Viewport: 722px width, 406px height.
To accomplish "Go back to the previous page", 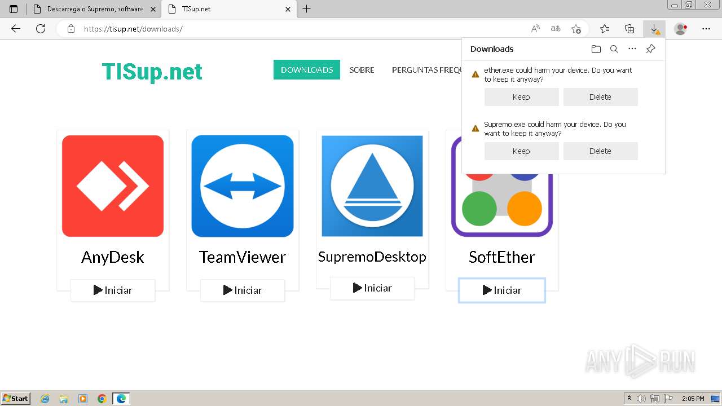I will (16, 29).
